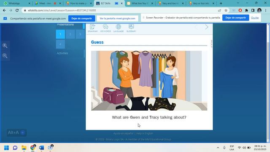Image resolution: width=270 pixels, height=152 pixels.
Task: Click the Alt+A accessibility button
Action: click(x=16, y=133)
